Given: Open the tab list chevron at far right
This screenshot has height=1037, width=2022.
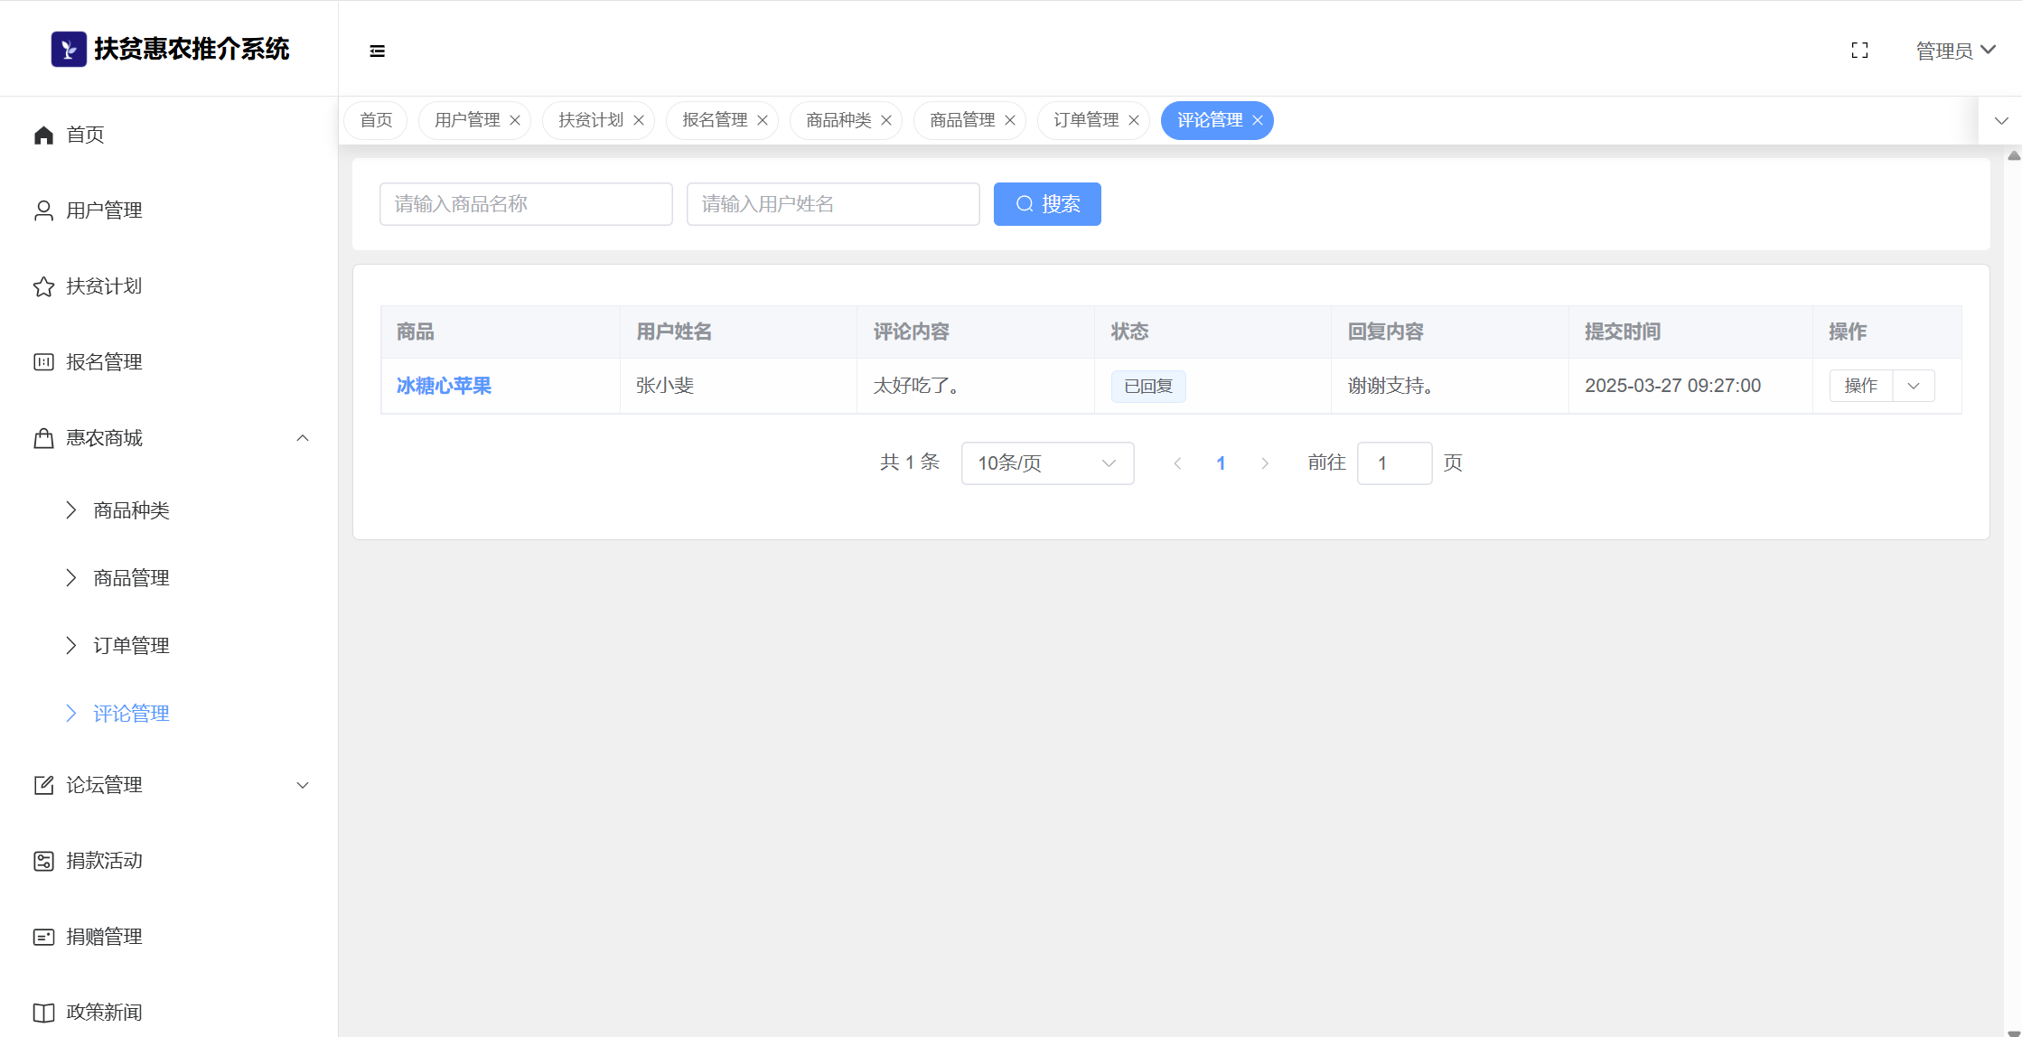Looking at the screenshot, I should point(2001,120).
